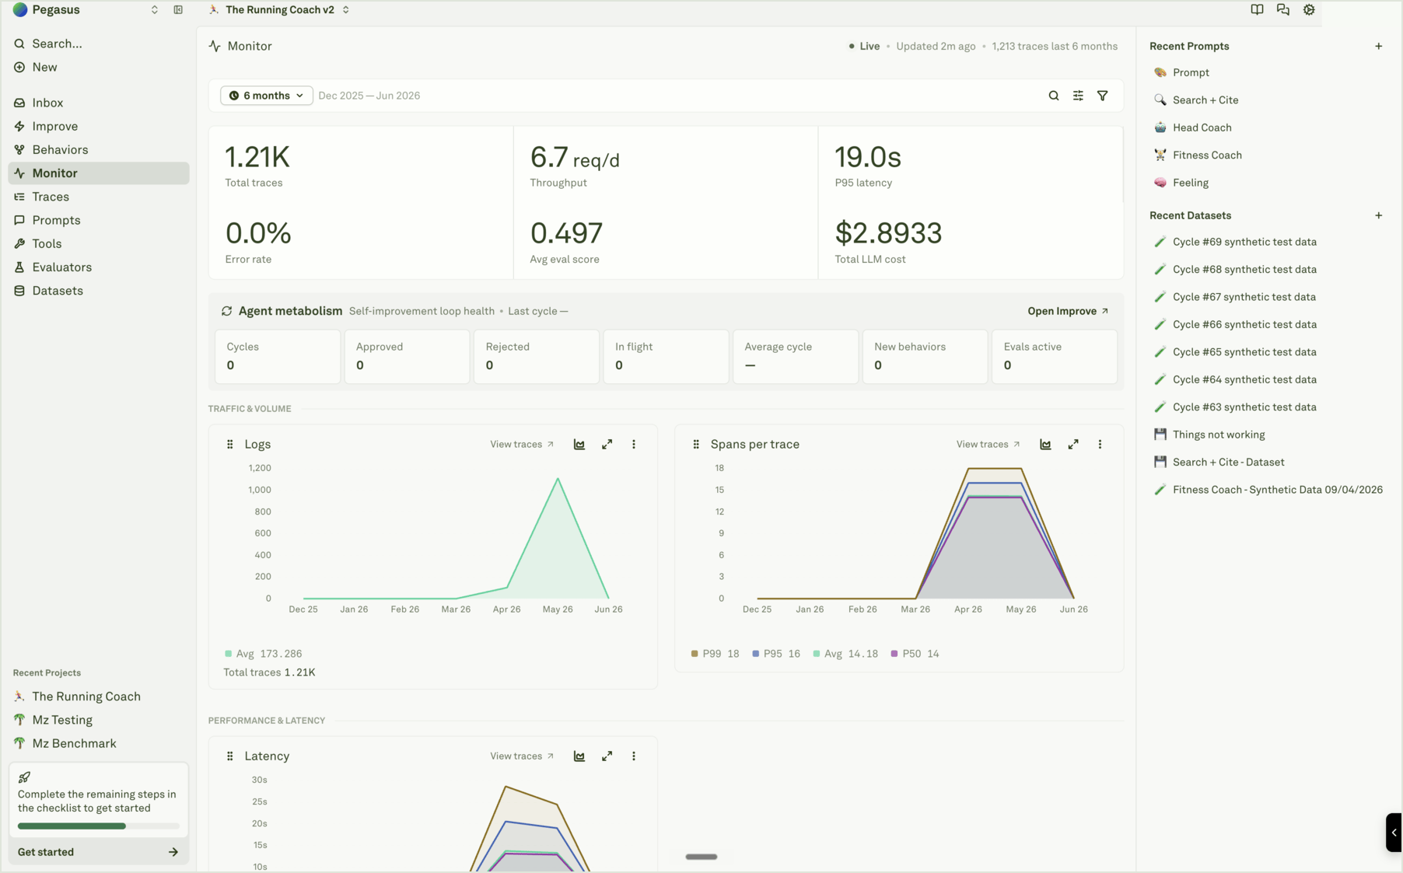Image resolution: width=1403 pixels, height=873 pixels.
Task: Click Open Improve link
Action: (1068, 311)
